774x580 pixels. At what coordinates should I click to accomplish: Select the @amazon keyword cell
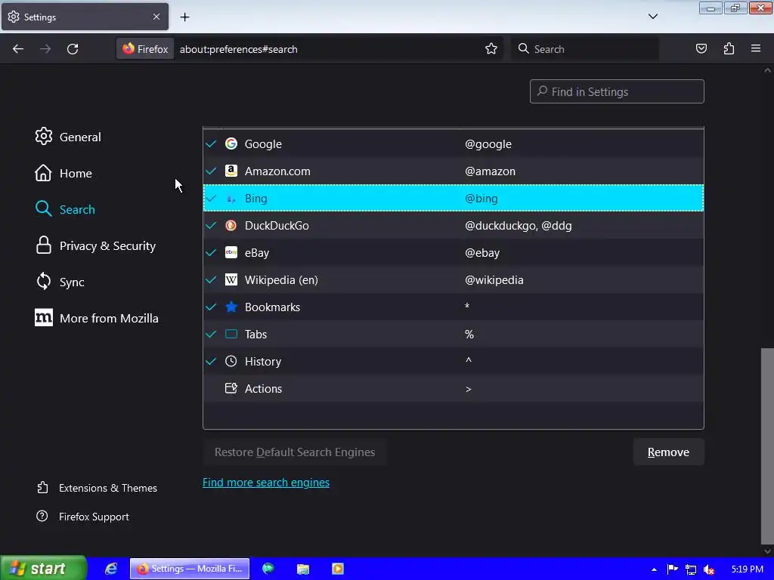490,171
